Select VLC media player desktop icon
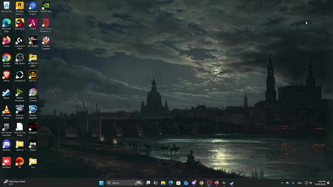The height and width of the screenshot is (187, 333). click(x=7, y=112)
